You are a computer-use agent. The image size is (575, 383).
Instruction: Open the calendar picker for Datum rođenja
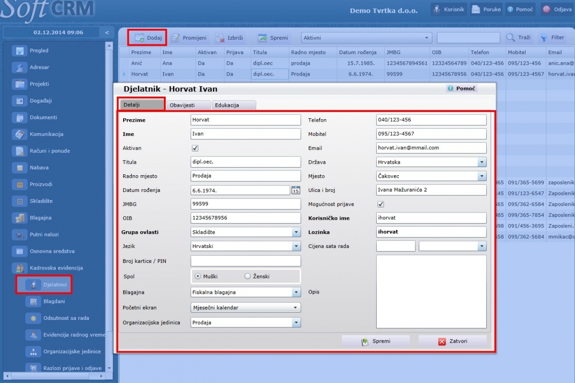click(296, 190)
